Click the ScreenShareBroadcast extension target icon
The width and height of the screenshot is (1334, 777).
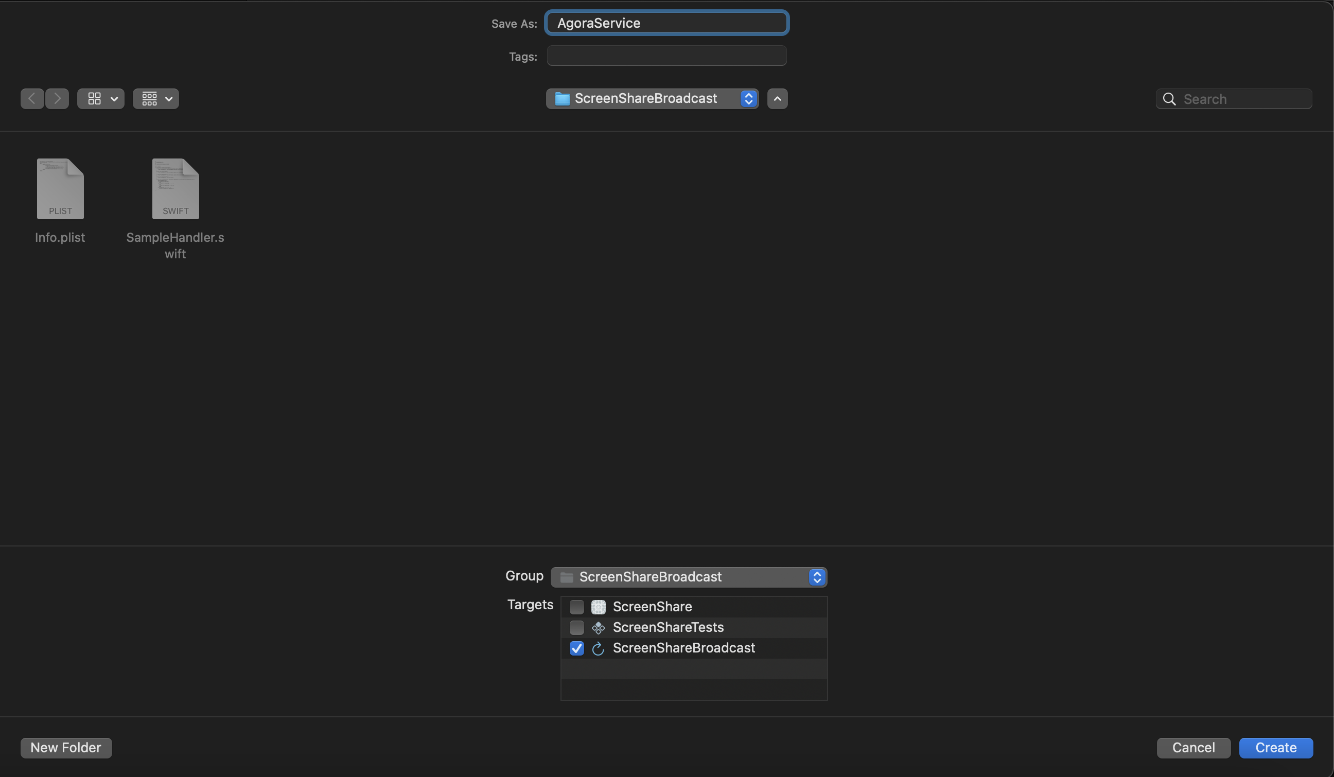(x=598, y=648)
